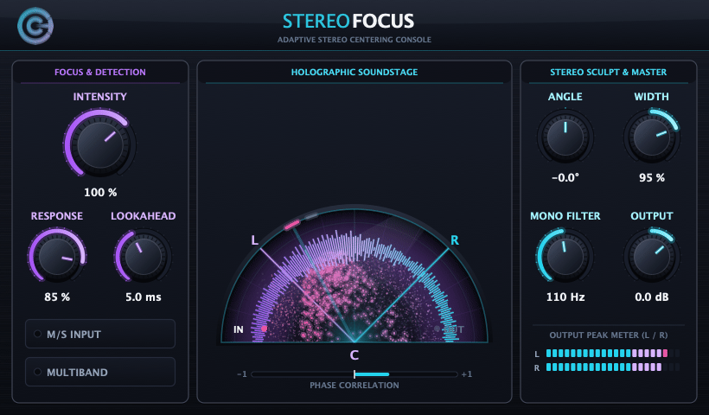Click the 5.0 ms lookahead value
Screen dimensions: 709x415
[x=143, y=297]
